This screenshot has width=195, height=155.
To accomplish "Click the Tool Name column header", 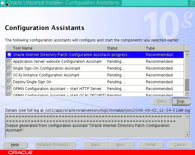I will pos(59,48).
